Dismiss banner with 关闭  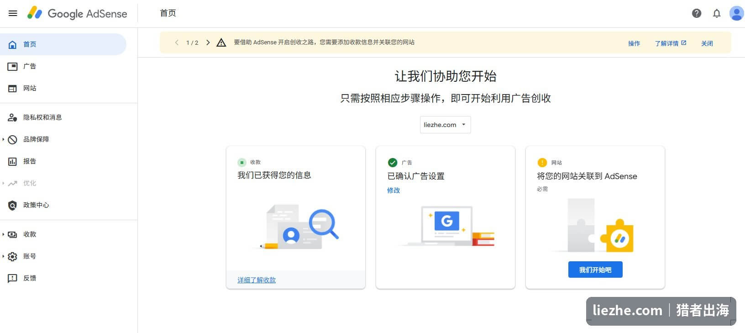point(707,43)
